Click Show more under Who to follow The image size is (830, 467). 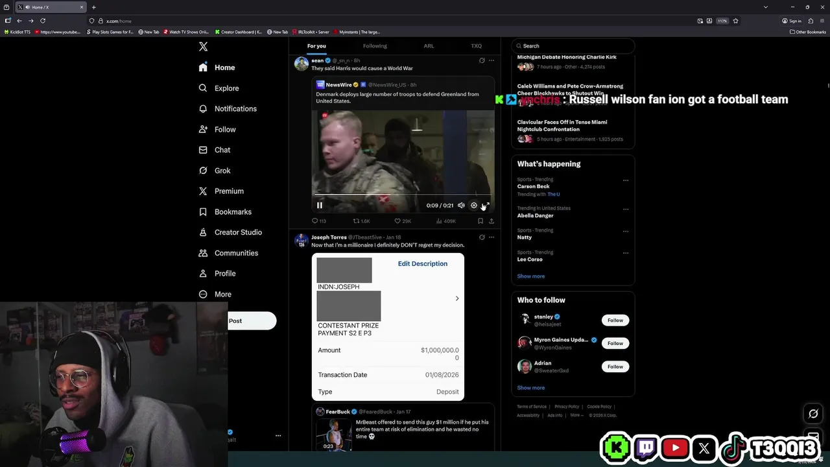click(531, 388)
